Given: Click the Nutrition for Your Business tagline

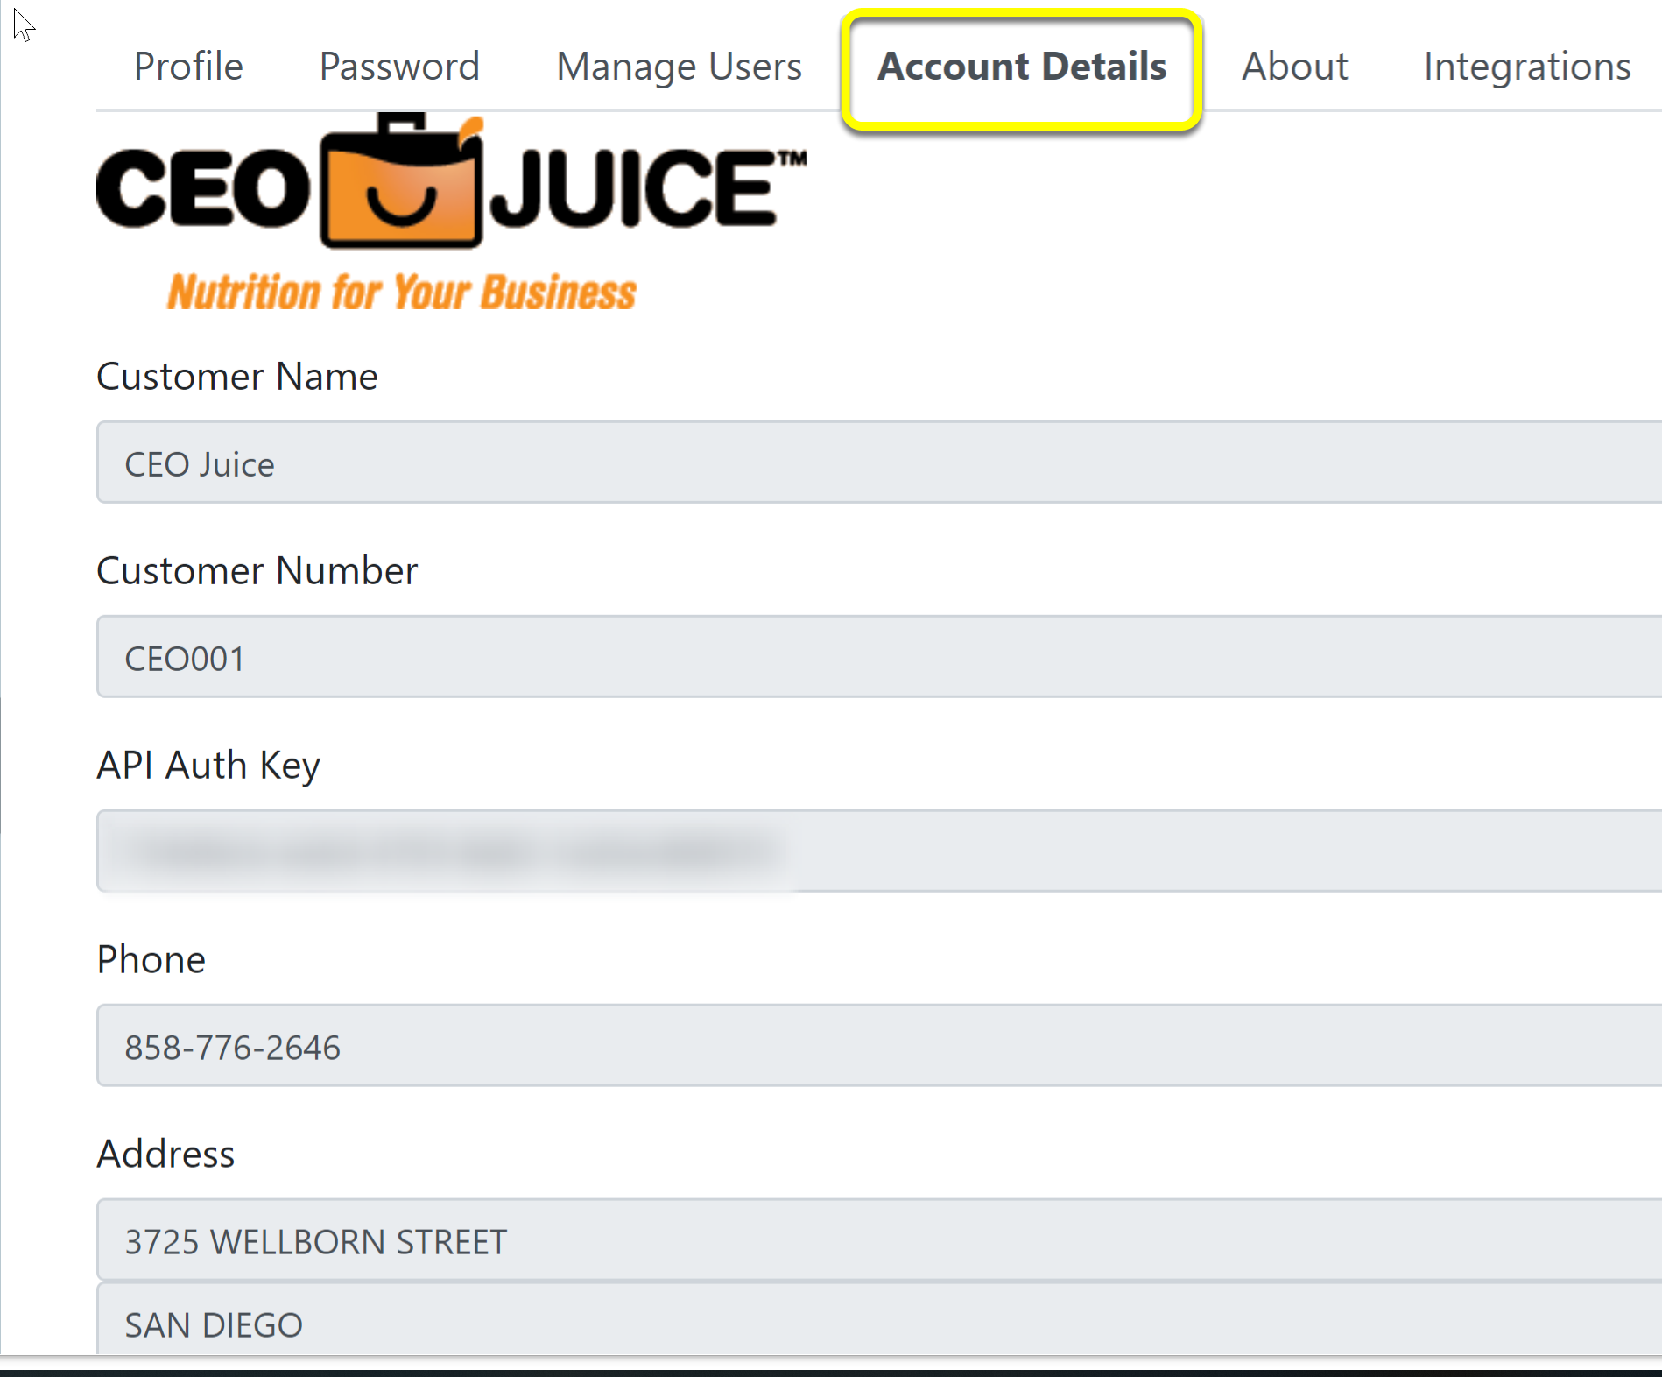Looking at the screenshot, I should click(x=402, y=292).
